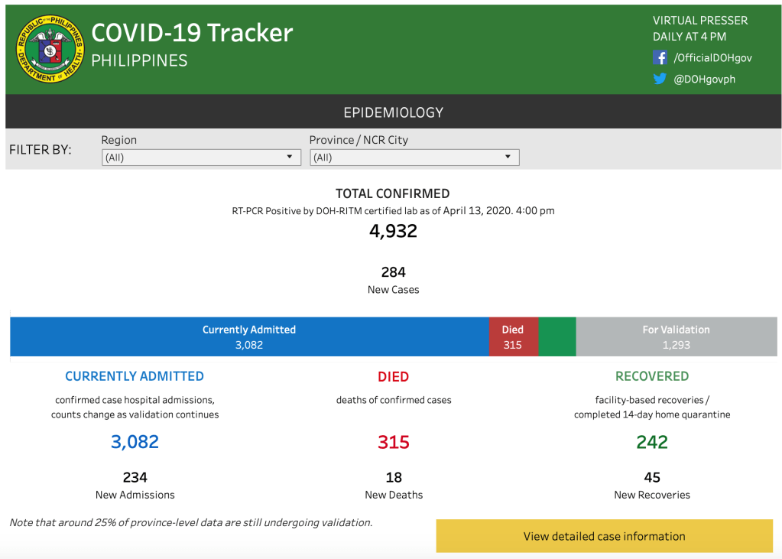Select the red Died bar segment

click(513, 337)
